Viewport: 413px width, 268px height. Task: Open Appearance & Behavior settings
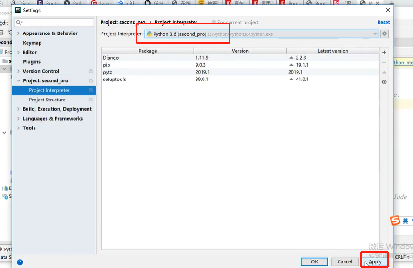pos(50,33)
